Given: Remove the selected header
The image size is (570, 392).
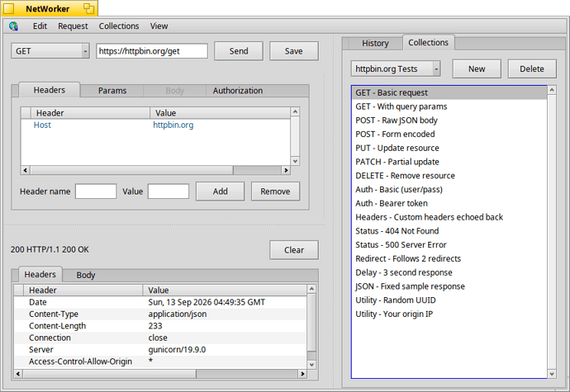Looking at the screenshot, I should [275, 191].
